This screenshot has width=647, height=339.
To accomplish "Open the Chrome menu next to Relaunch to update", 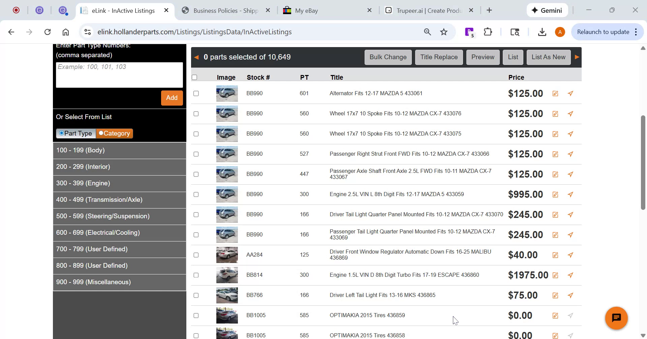I will [x=636, y=32].
